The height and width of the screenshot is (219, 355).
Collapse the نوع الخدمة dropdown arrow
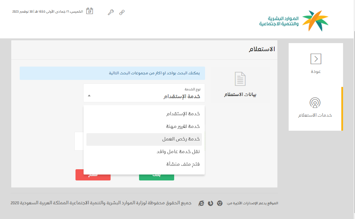[x=89, y=95]
